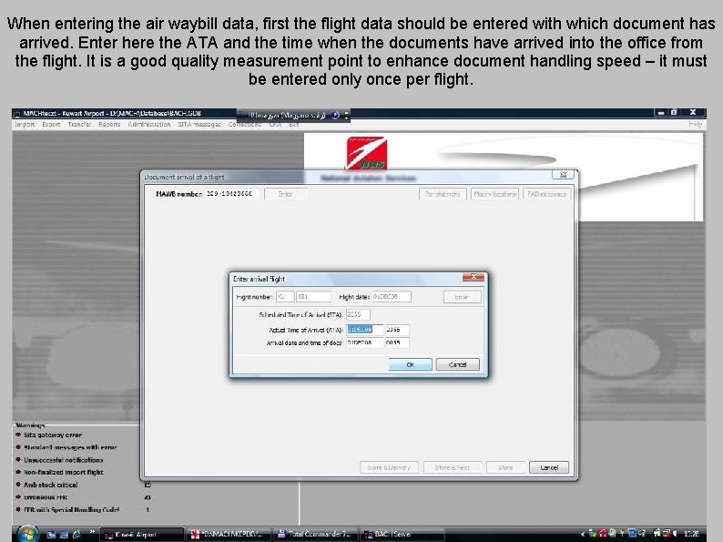The image size is (723, 542).
Task: Cancel the Enter arrival flight dialog
Action: point(457,364)
